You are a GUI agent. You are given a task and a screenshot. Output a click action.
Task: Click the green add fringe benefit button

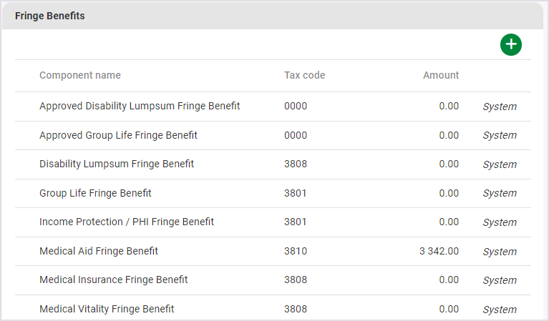pos(511,44)
